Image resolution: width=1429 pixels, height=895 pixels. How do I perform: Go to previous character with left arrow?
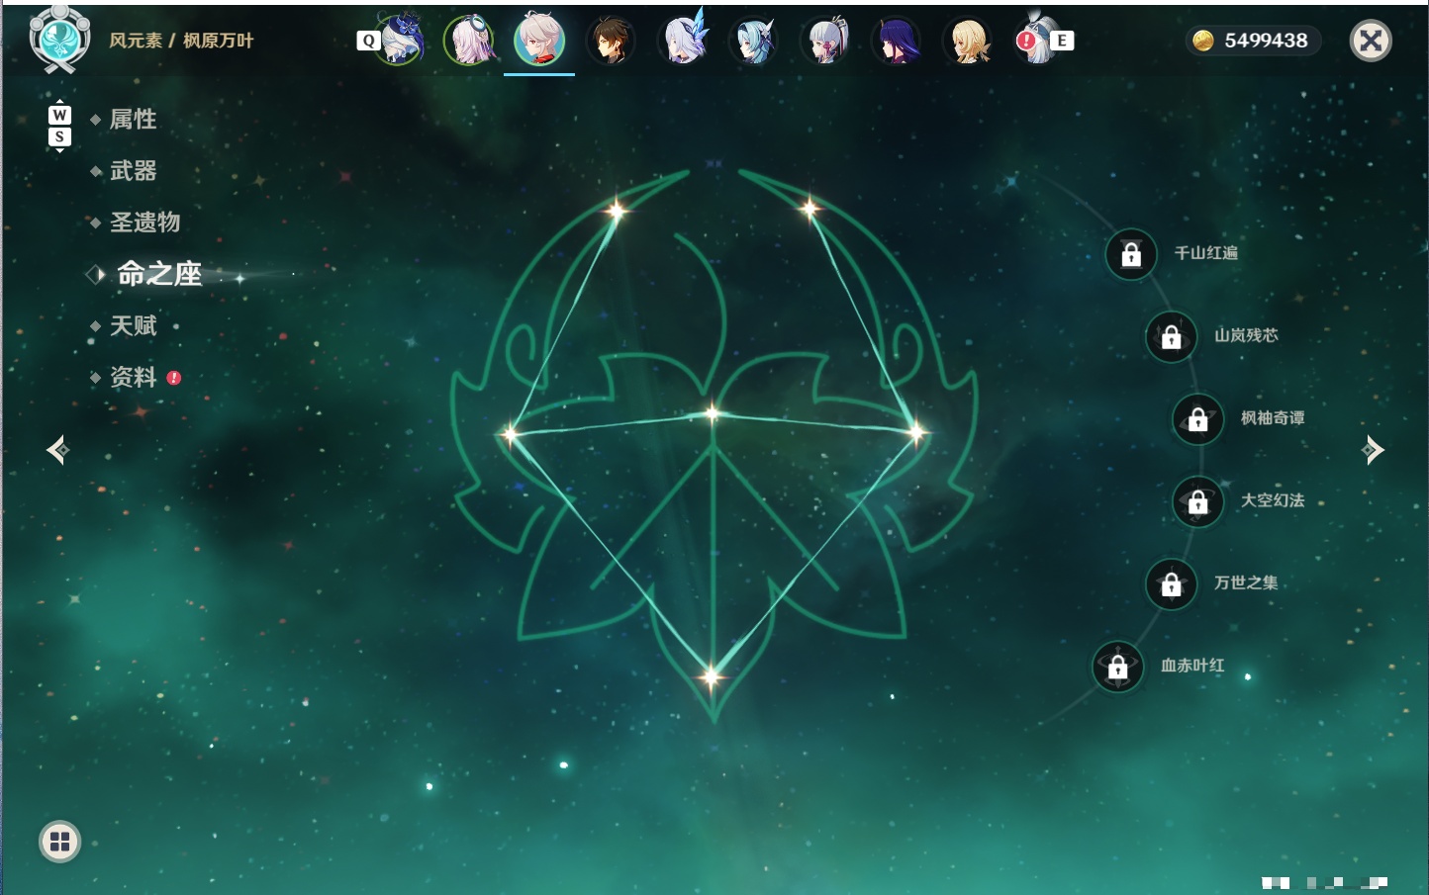point(57,450)
